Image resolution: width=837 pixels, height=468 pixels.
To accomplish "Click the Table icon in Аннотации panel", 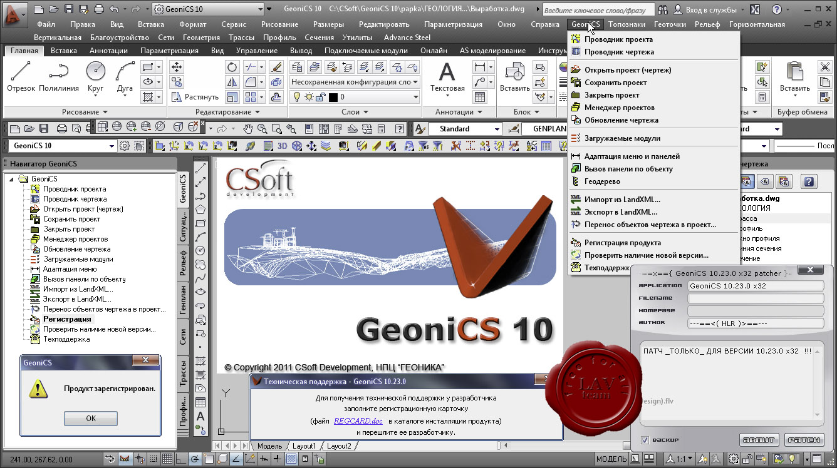I will point(480,97).
